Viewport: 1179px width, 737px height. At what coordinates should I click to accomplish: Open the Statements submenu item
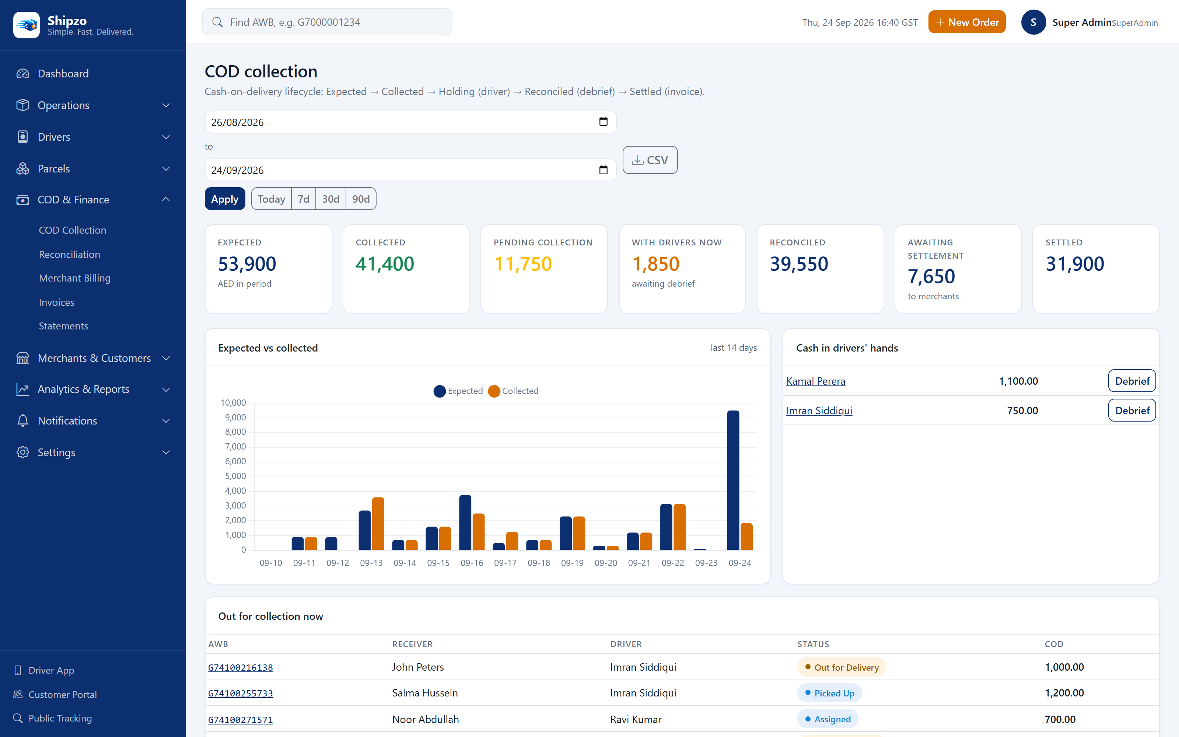tap(63, 326)
